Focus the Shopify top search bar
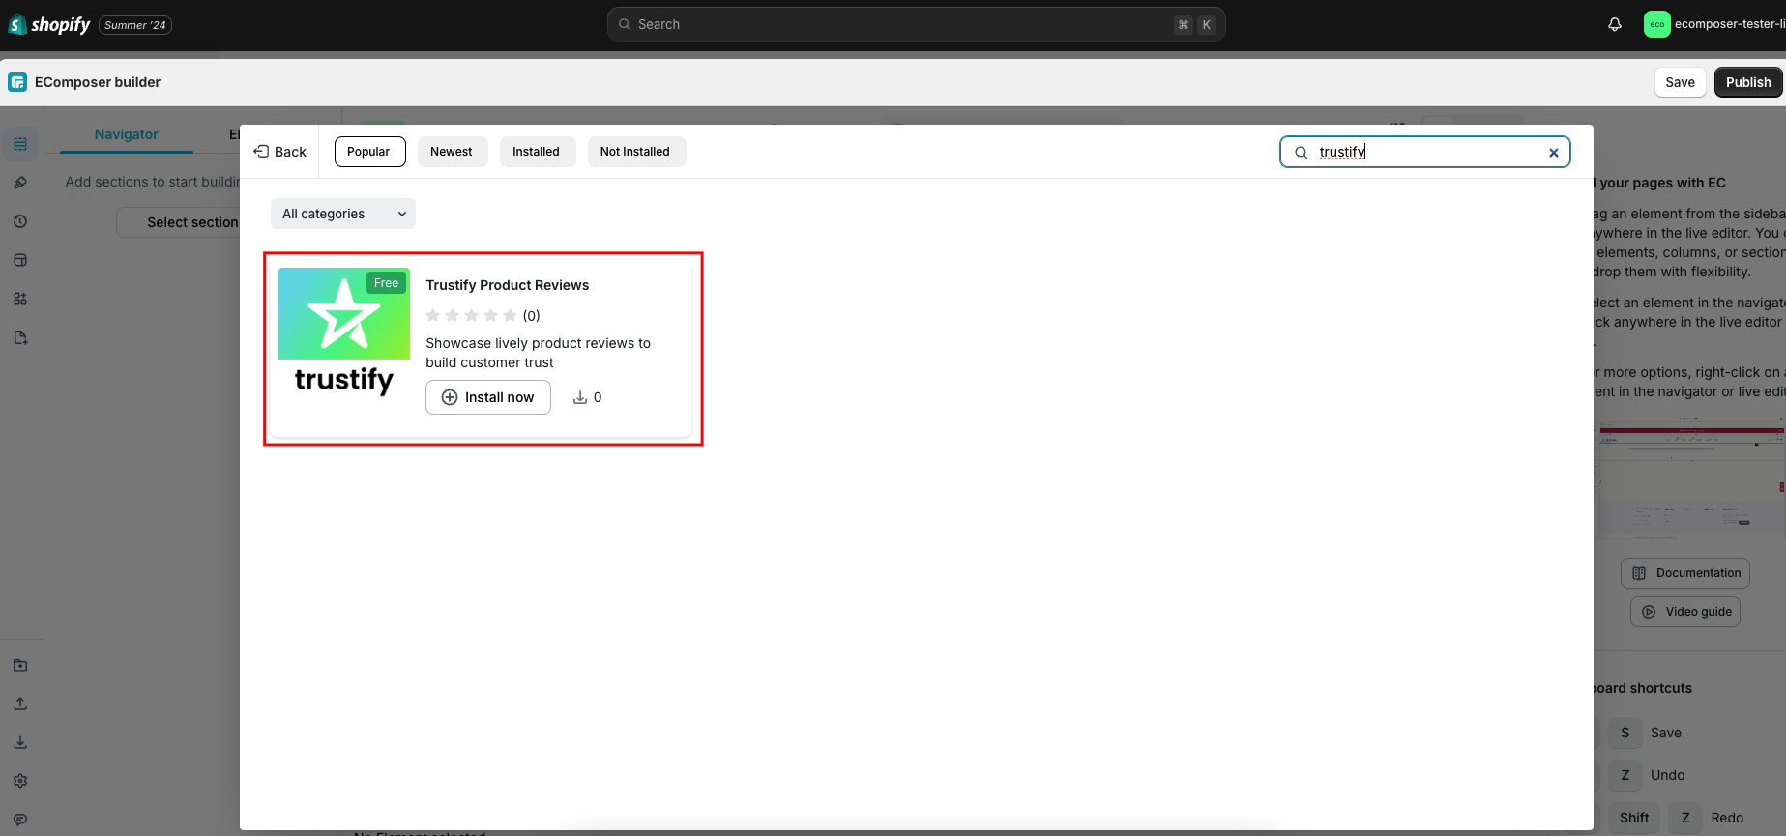 click(x=916, y=24)
